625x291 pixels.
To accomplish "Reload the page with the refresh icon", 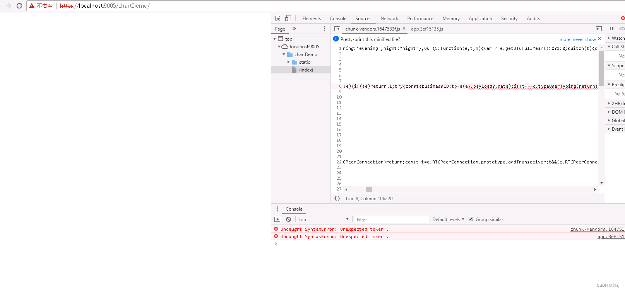I will point(19,6).
